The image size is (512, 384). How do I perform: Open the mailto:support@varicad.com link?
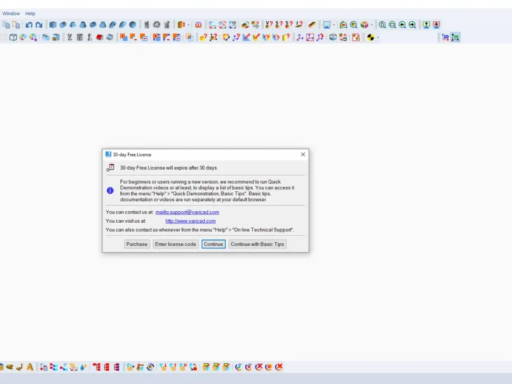(x=187, y=212)
